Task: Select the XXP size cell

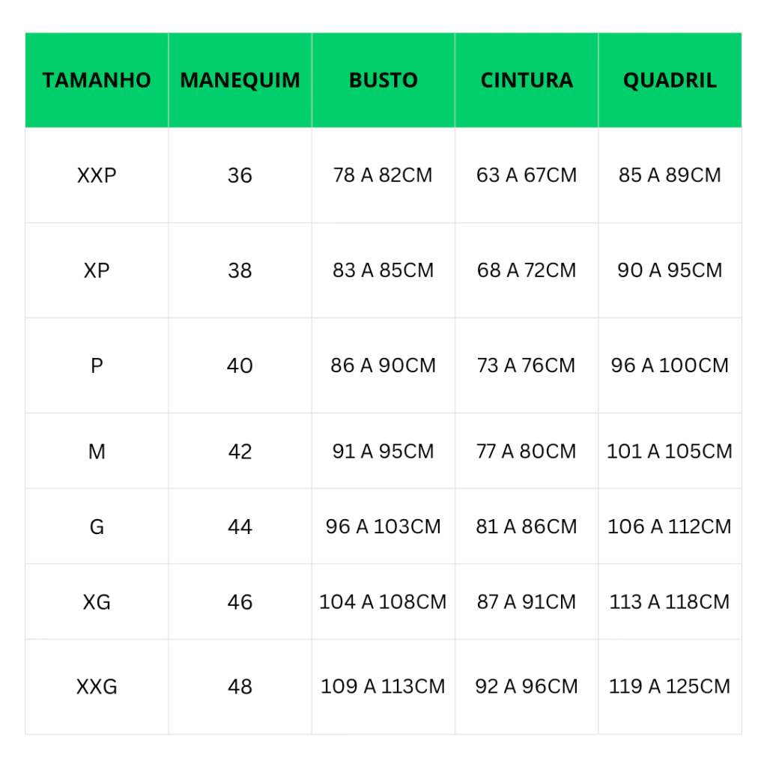Action: point(97,175)
